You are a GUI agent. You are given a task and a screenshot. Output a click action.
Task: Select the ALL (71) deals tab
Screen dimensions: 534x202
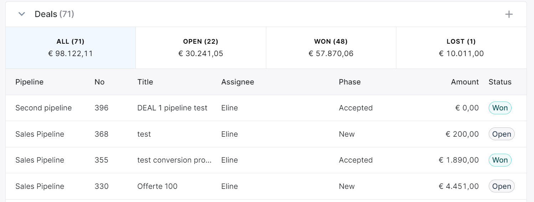(71, 48)
